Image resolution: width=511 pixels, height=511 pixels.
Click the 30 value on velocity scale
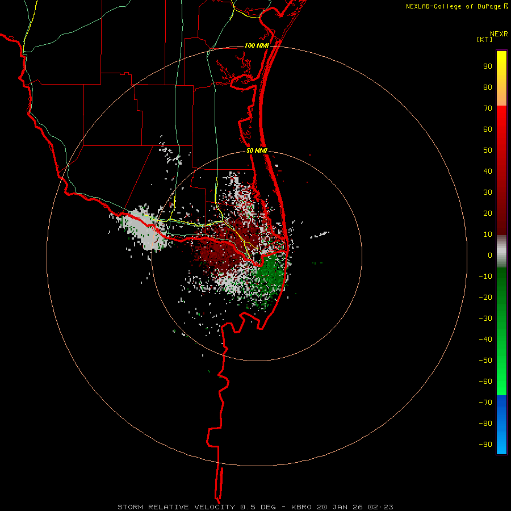point(488,192)
